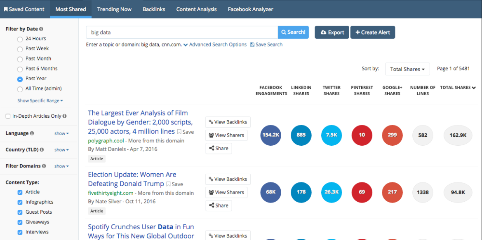
Task: Click the info icon next to Filter by Date
Action: click(x=41, y=29)
